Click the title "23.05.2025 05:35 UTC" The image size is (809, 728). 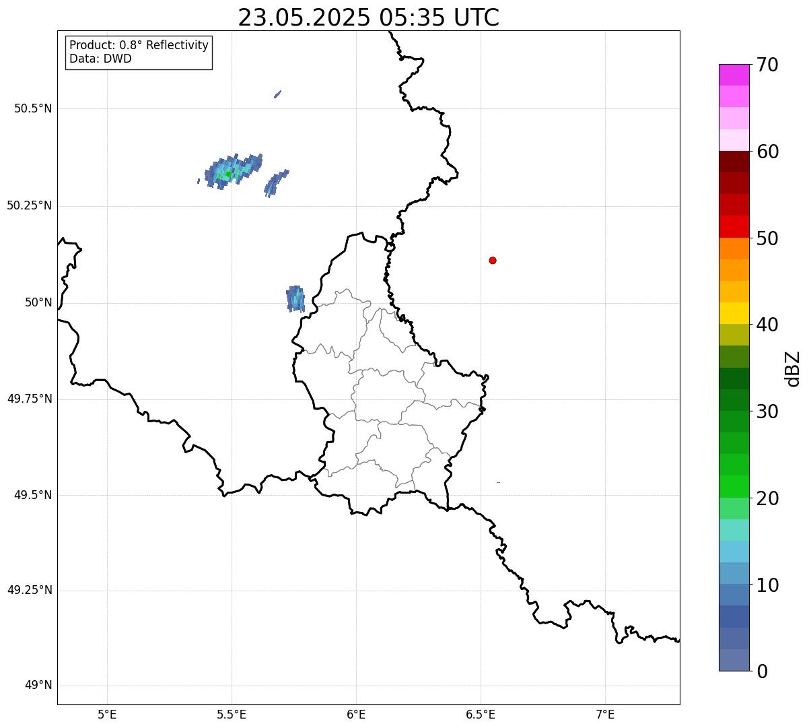point(368,18)
